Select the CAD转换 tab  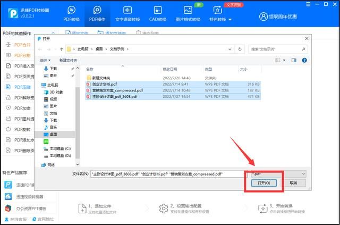coord(158,13)
